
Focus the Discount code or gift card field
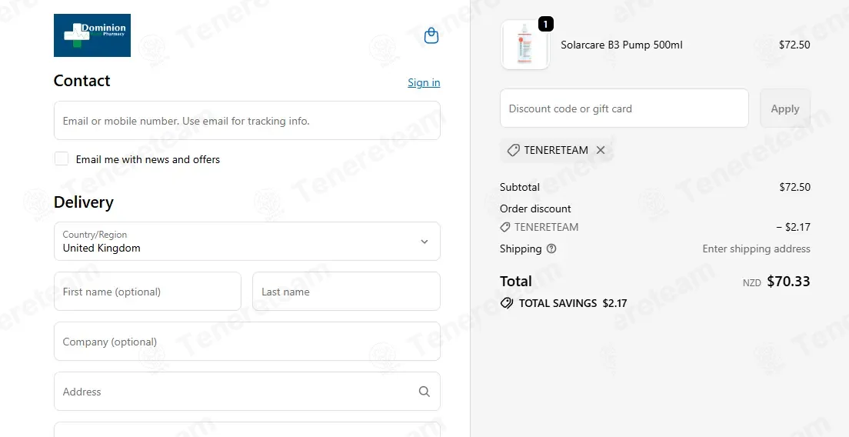point(624,108)
